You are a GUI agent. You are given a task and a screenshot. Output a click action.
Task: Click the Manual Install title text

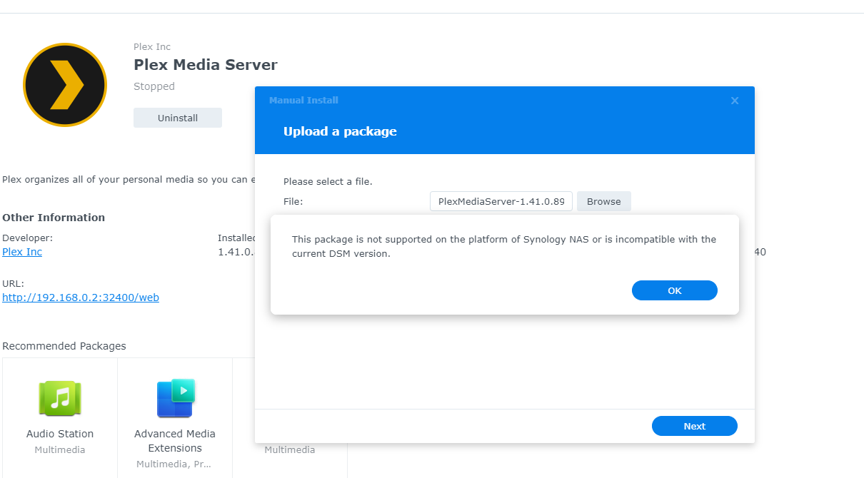(x=303, y=101)
